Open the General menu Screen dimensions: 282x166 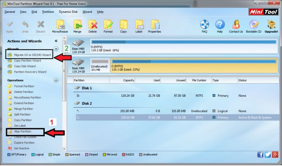(10, 12)
